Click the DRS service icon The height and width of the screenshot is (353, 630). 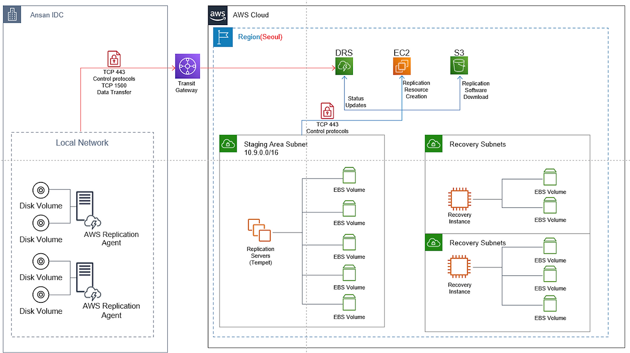[344, 66]
